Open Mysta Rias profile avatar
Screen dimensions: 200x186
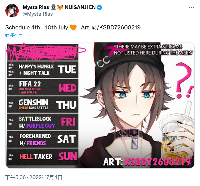(x=12, y=11)
